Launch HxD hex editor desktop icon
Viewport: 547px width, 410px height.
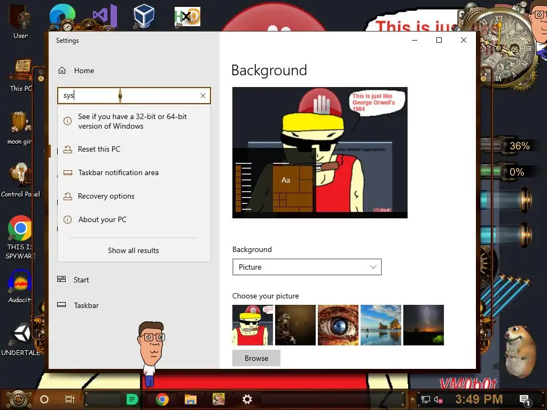click(187, 17)
